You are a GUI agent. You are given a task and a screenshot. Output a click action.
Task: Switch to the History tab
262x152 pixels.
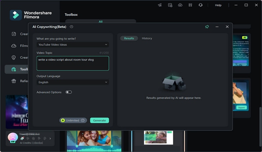[147, 38]
